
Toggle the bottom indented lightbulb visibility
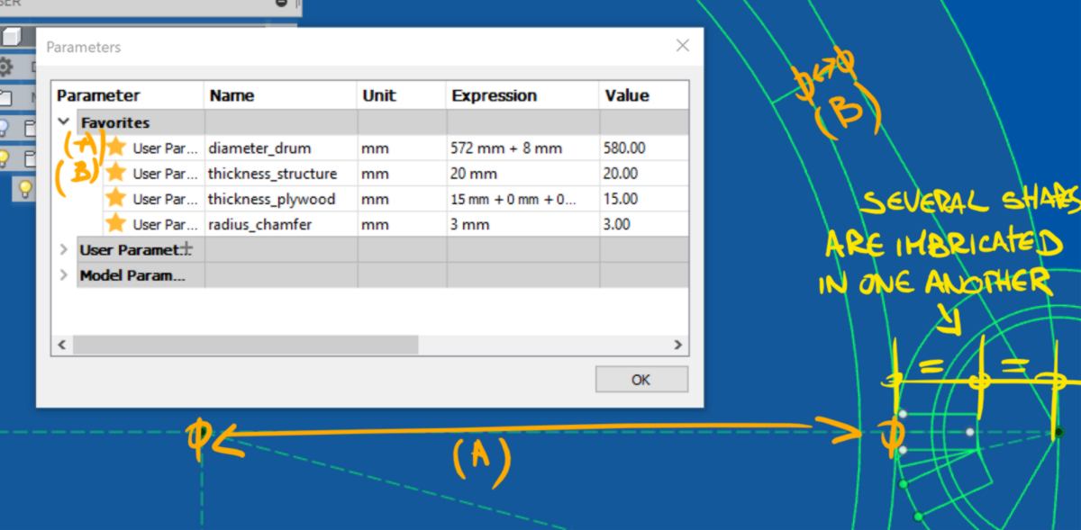coord(25,187)
